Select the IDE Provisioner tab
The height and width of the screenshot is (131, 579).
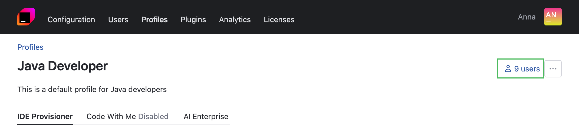coord(45,116)
